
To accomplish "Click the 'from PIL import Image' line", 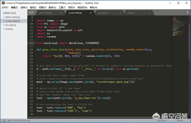I will [52, 24].
